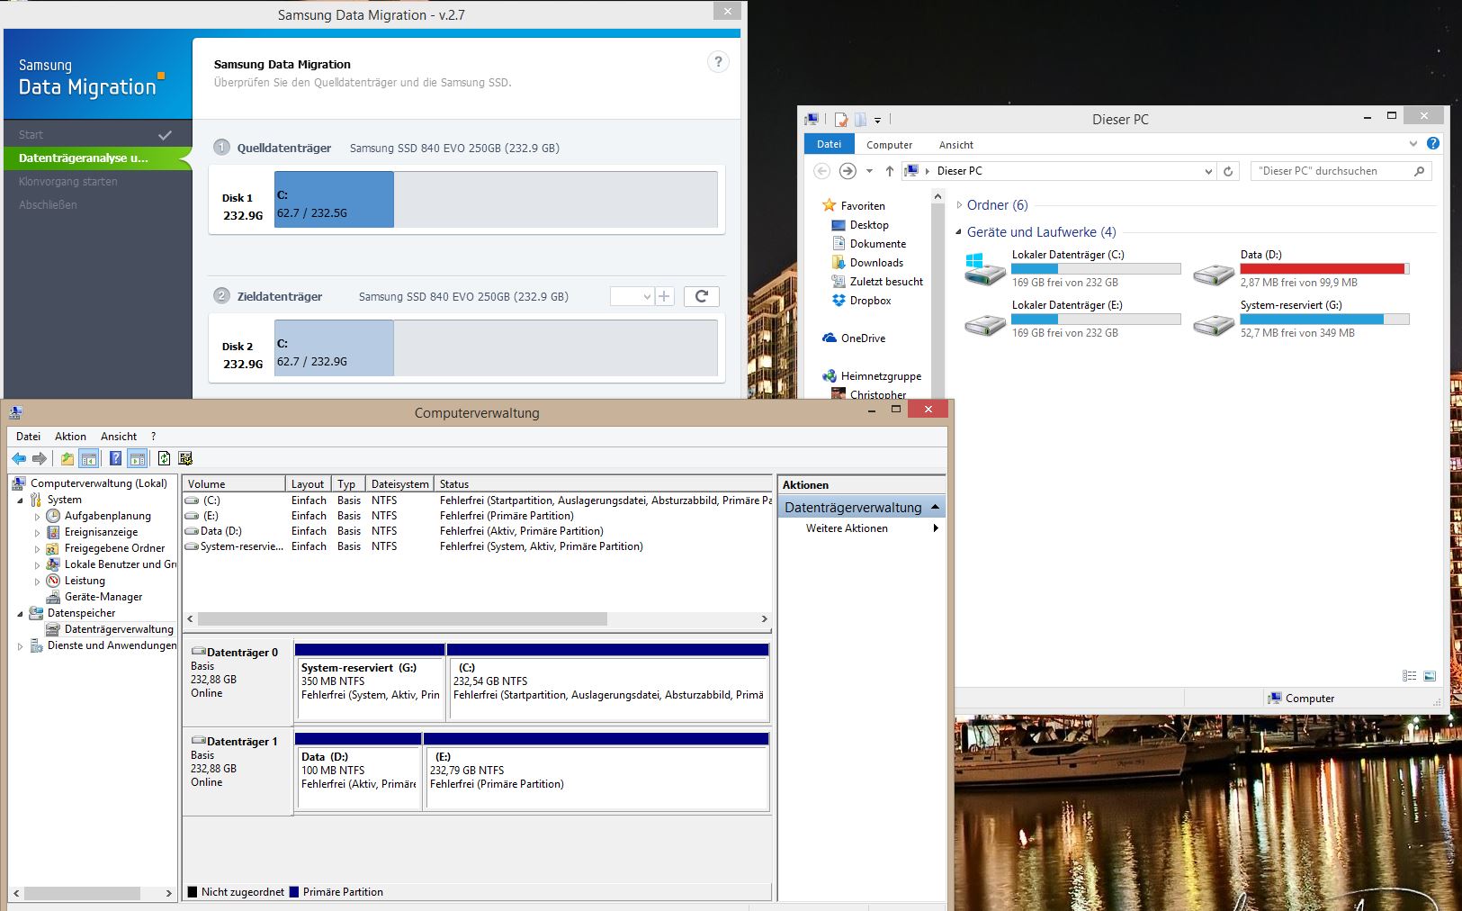Open Lokaler Datenträger (C:) drive in Explorer

[1072, 268]
